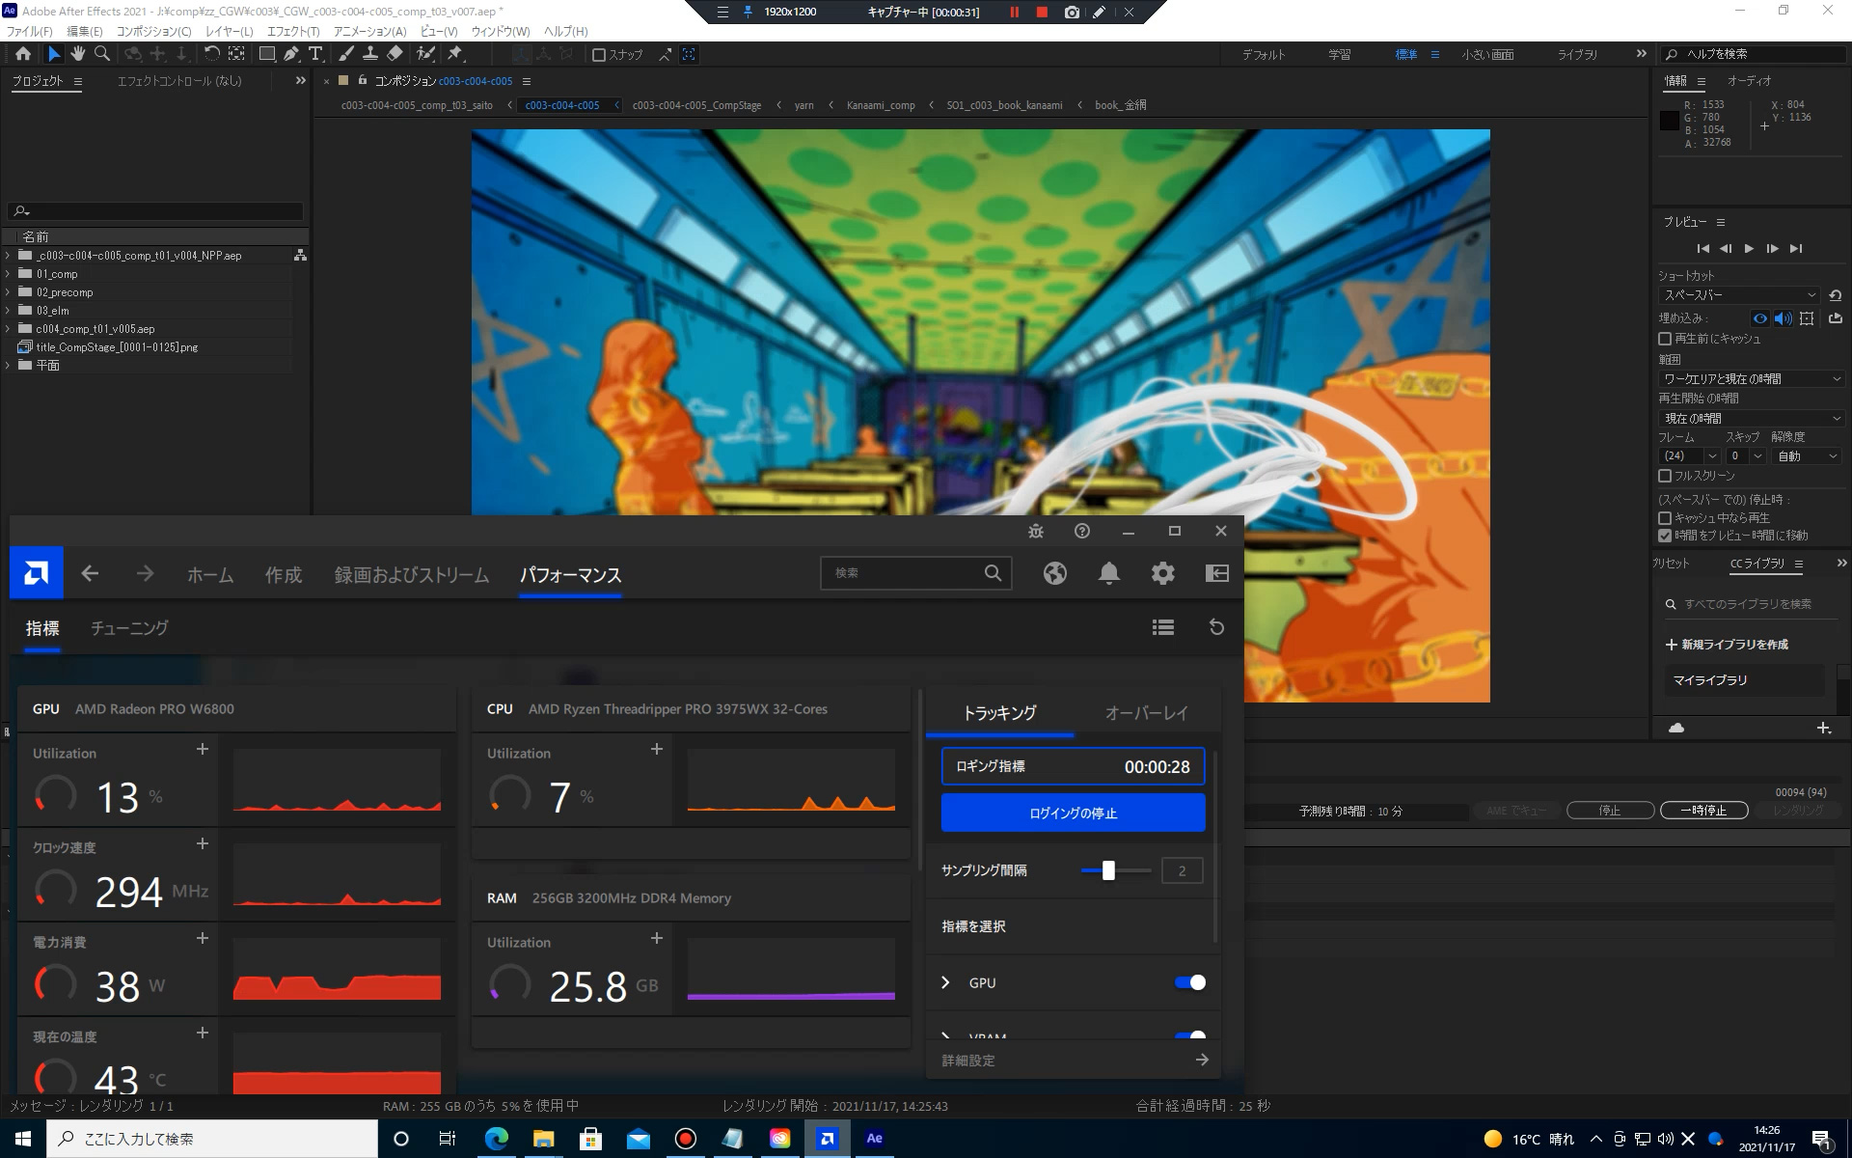
Task: Toggle GPU tracking switch off
Action: (1189, 982)
